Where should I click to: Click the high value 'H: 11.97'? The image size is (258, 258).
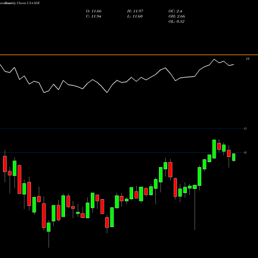[135, 11]
